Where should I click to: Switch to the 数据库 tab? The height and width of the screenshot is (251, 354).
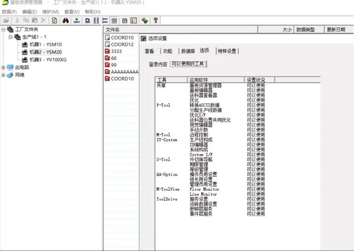[x=188, y=51]
